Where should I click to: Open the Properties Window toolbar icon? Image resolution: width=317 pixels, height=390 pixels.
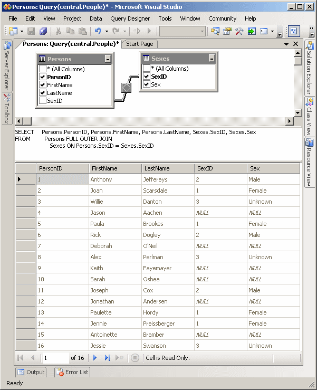pos(227,31)
